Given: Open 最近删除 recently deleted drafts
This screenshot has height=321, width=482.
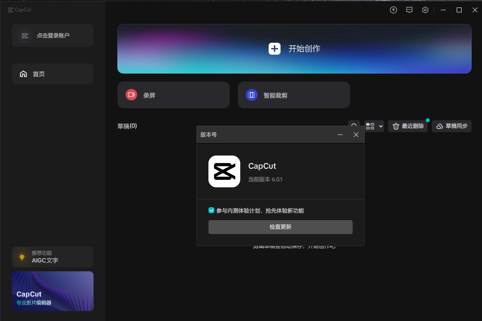Looking at the screenshot, I should [x=407, y=126].
